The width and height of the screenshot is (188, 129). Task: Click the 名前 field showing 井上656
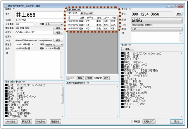point(38,14)
